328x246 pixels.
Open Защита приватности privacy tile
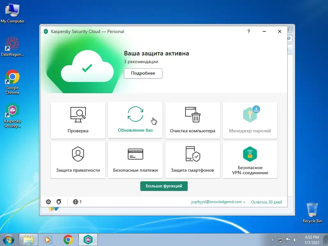pyautogui.click(x=78, y=160)
